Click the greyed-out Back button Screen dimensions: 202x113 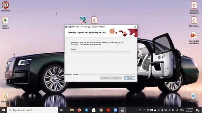click(105, 78)
